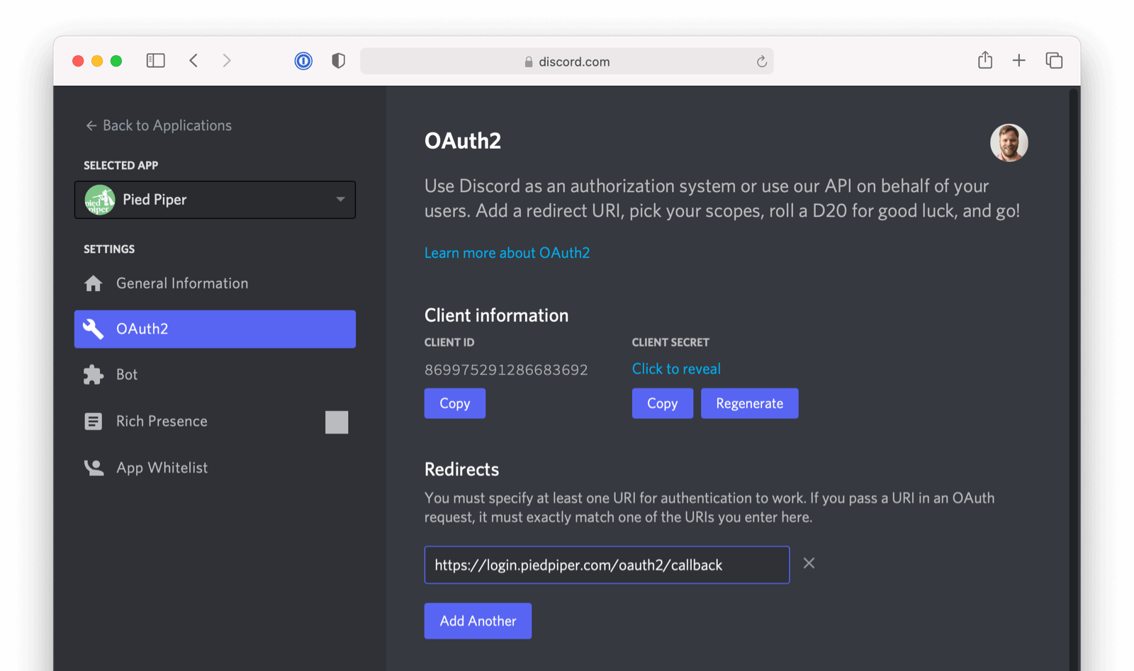Click the OAuth2 page heading
Screen dimensions: 1134x671
tap(463, 141)
